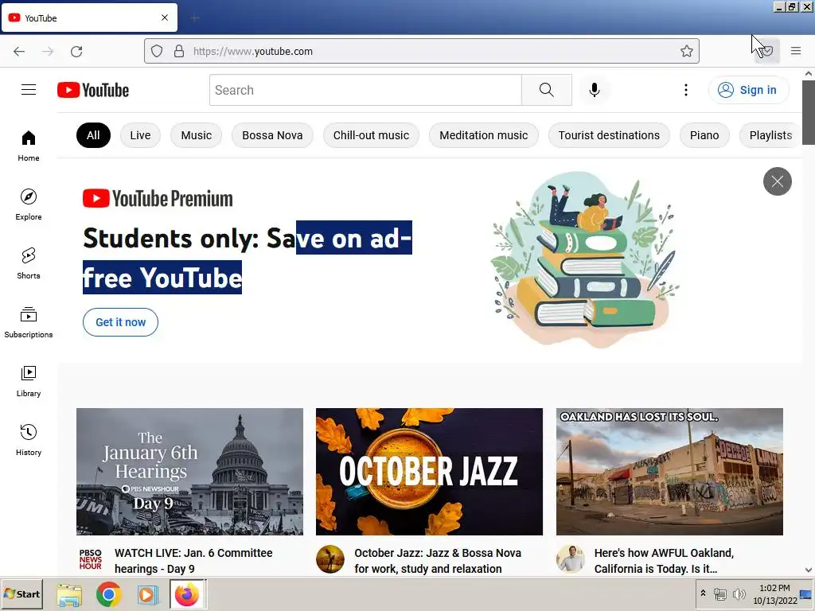Select the Chill-out music chip
This screenshot has height=611, width=815.
[x=371, y=135]
